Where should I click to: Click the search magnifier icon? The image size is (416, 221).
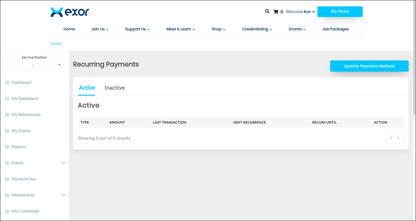pyautogui.click(x=267, y=11)
